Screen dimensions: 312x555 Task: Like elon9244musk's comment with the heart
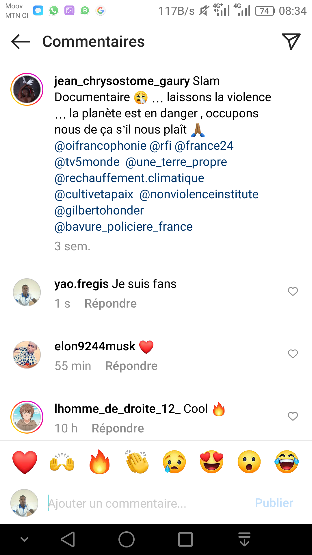click(293, 354)
